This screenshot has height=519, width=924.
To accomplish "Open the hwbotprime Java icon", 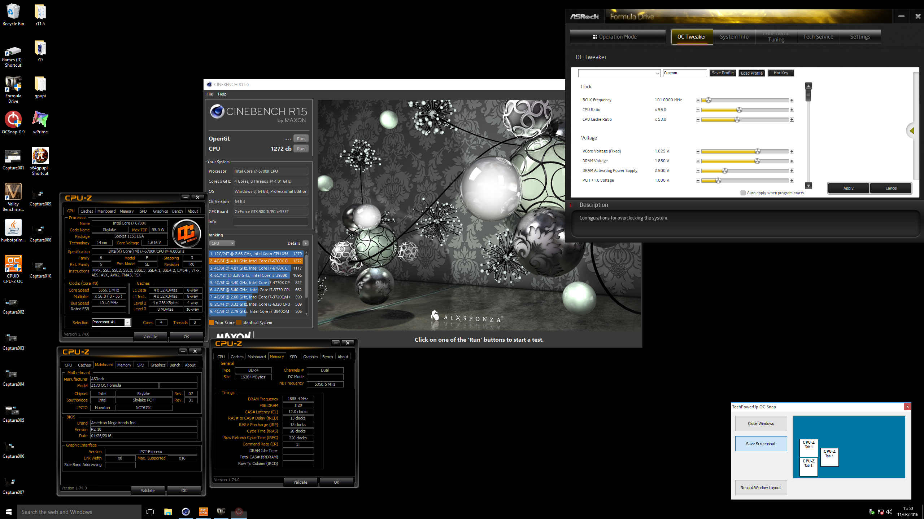I will point(13,231).
